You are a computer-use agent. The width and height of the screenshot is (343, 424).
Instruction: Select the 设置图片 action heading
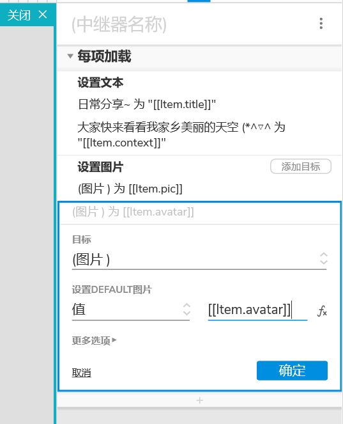(100, 167)
